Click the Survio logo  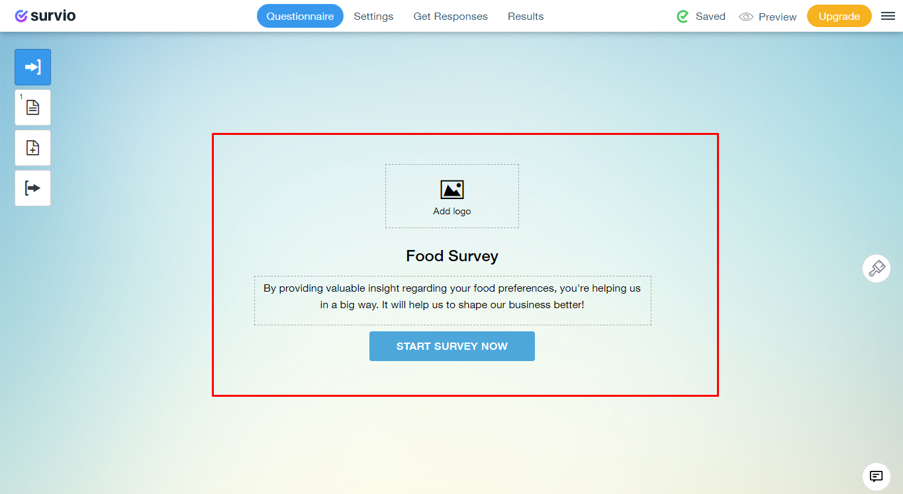click(x=45, y=16)
